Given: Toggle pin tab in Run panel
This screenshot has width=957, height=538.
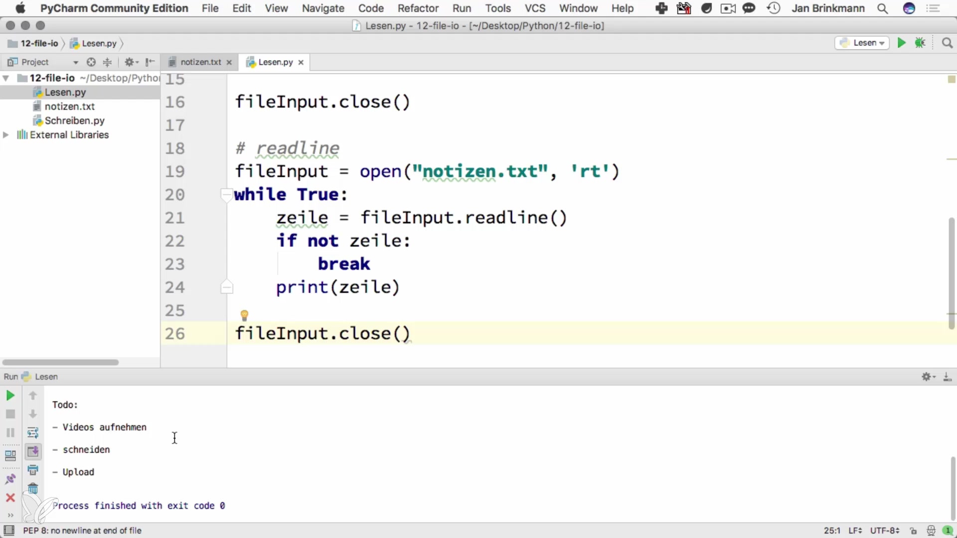Looking at the screenshot, I should tap(10, 479).
